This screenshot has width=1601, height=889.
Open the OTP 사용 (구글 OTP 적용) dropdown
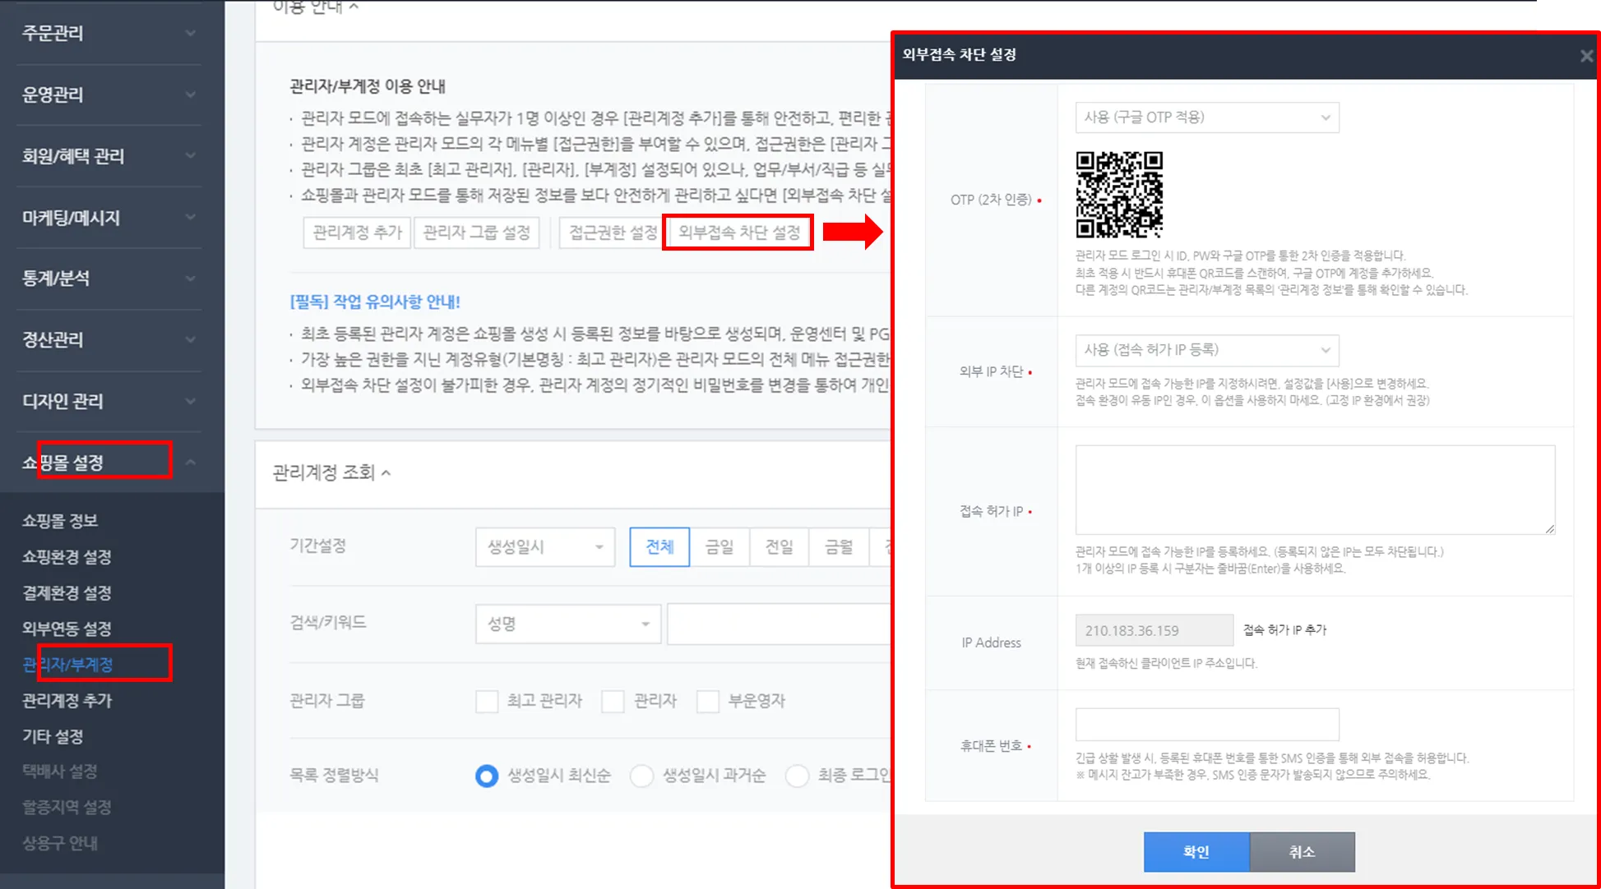point(1206,117)
